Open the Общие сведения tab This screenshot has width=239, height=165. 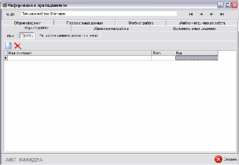pos(28,23)
